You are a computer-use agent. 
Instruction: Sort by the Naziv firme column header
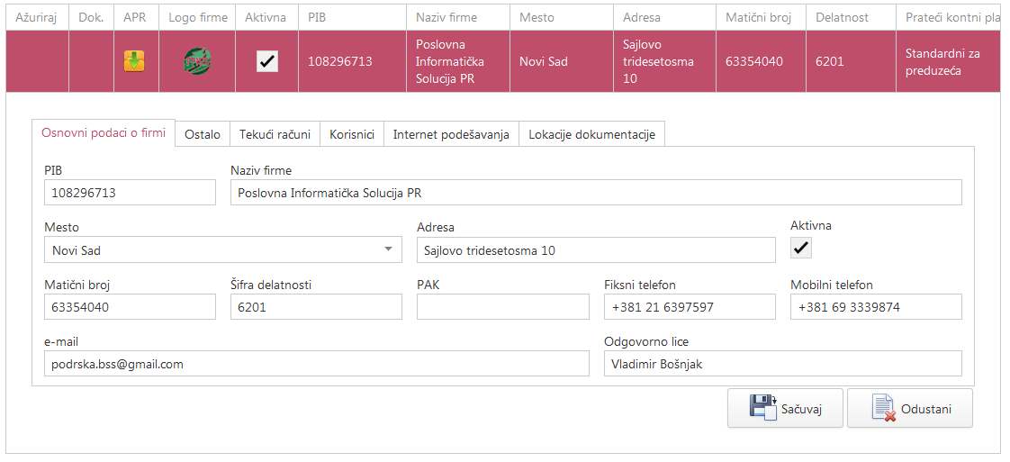(446, 17)
